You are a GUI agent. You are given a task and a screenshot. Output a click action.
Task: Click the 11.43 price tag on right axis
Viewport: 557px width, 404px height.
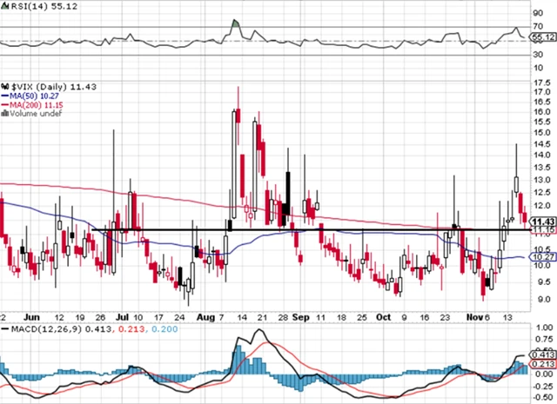pyautogui.click(x=542, y=222)
